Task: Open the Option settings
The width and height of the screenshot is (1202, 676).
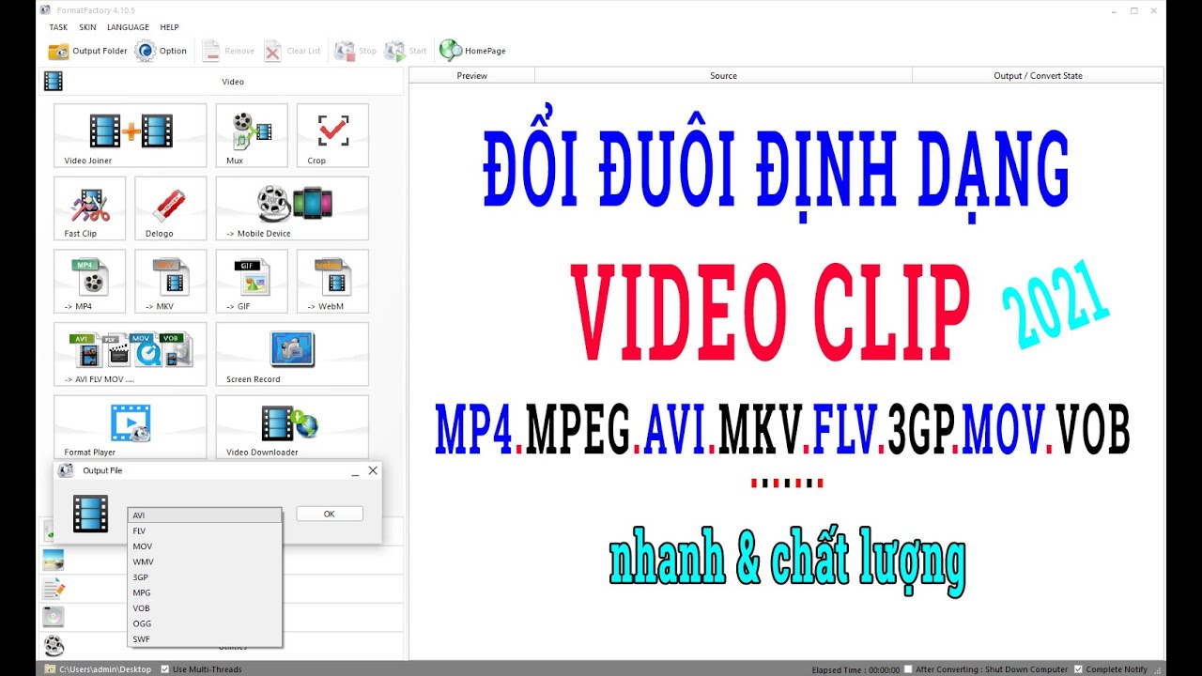Action: click(x=161, y=51)
